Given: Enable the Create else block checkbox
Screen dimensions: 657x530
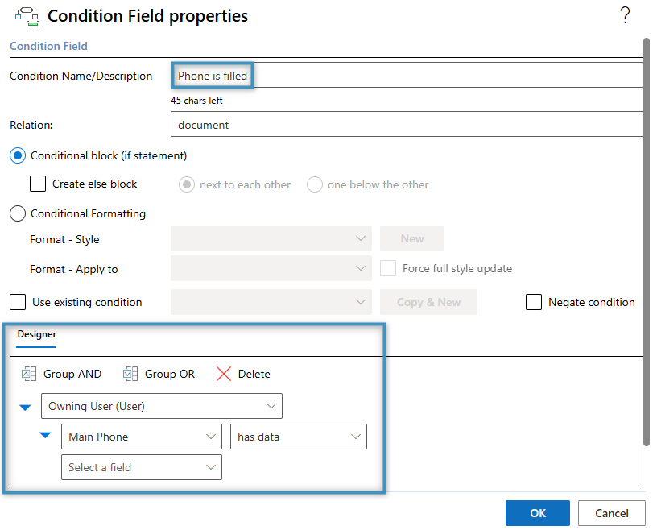Looking at the screenshot, I should coord(38,184).
